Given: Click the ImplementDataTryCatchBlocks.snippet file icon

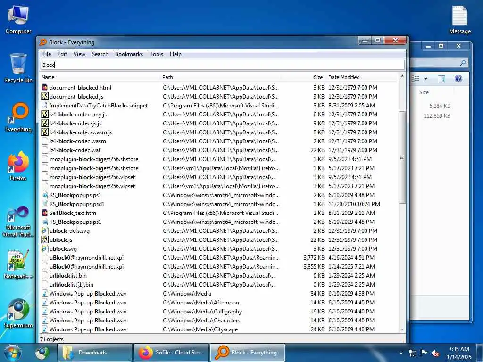Looking at the screenshot, I should point(45,105).
